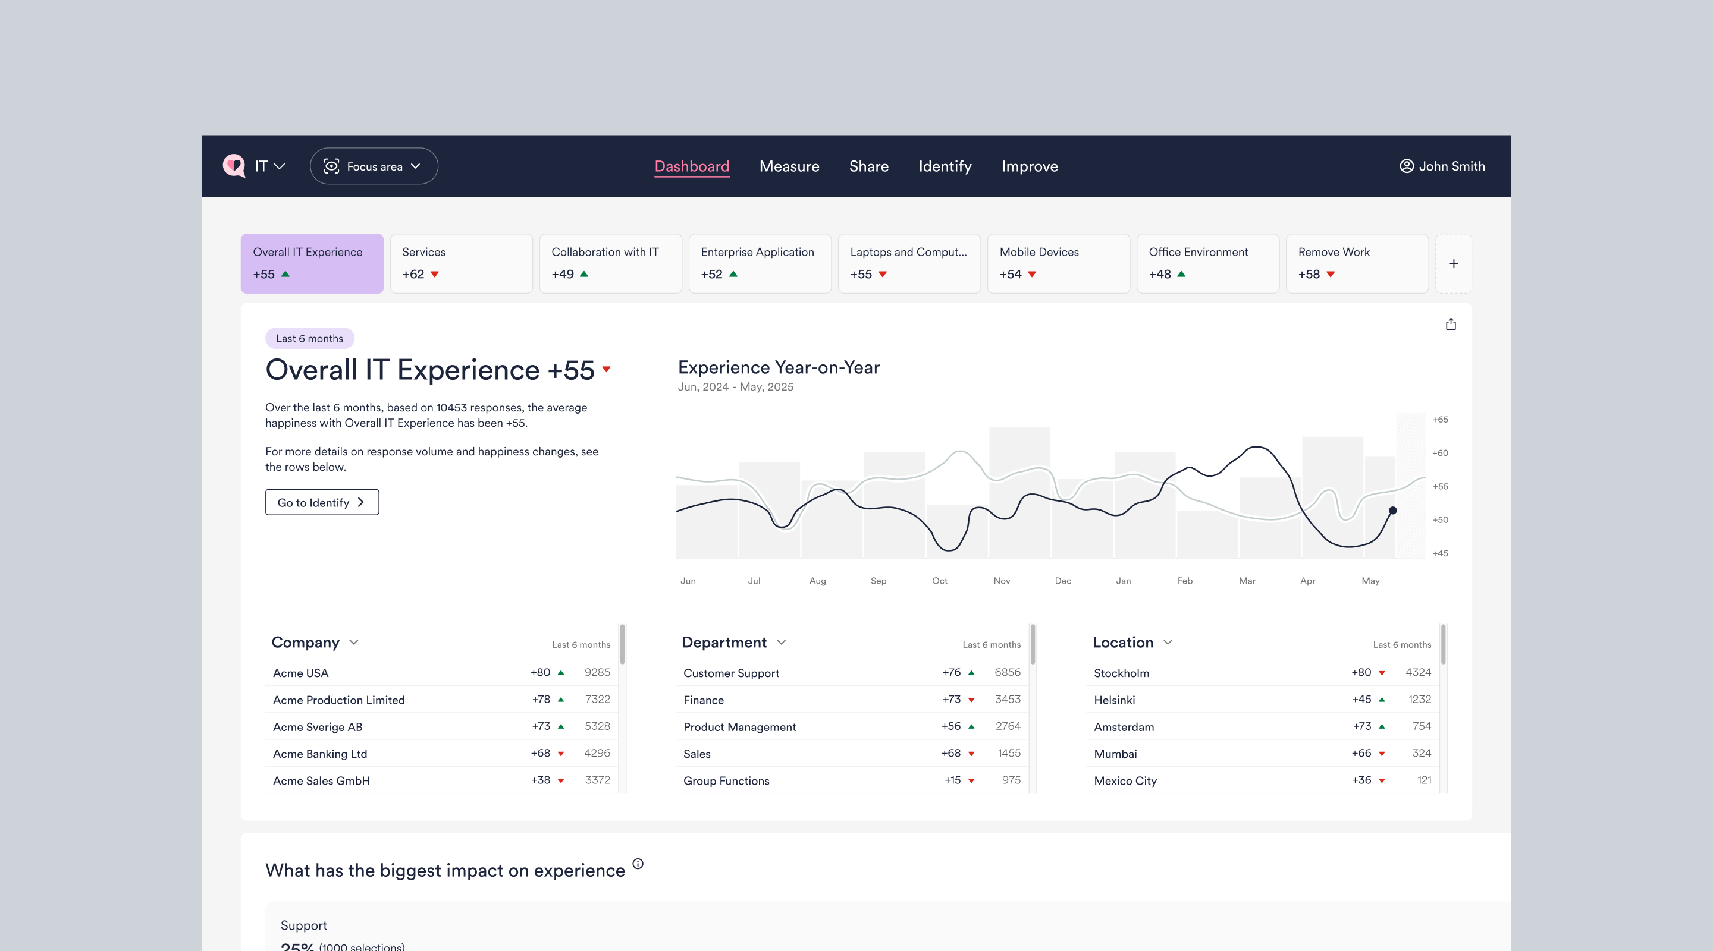Viewport: 1713px width, 951px height.
Task: Expand the Department dropdown chevron
Action: [782, 642]
